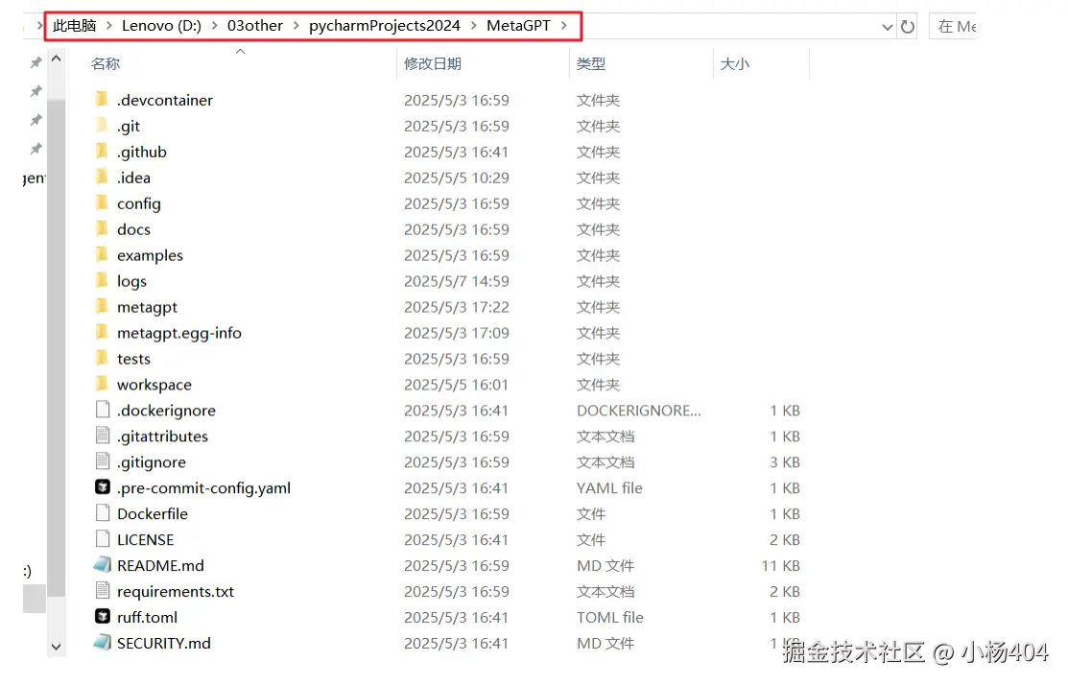The height and width of the screenshot is (685, 1068).
Task: Navigate to 03other in breadcrumb
Action: 254,26
